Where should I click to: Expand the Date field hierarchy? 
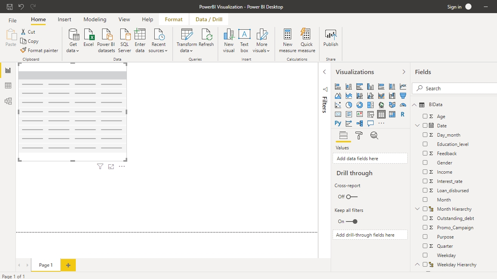[x=417, y=125]
